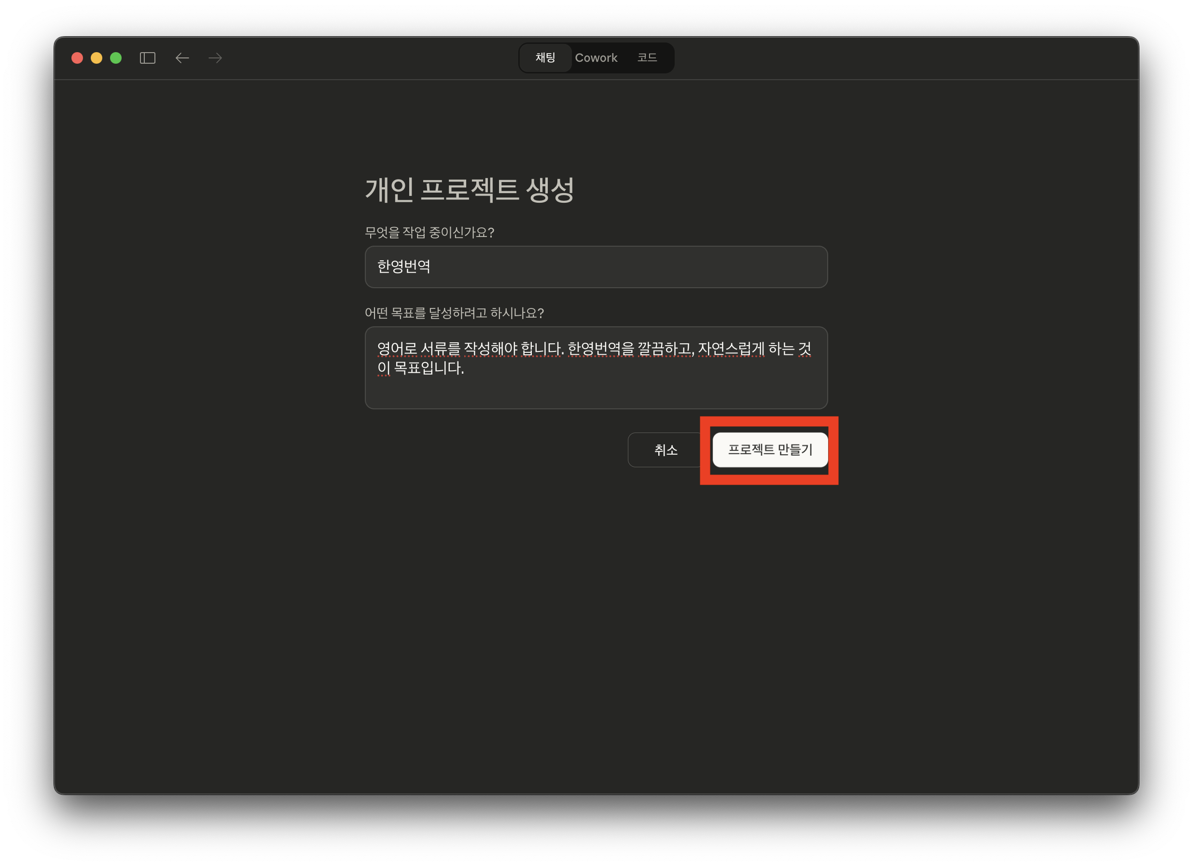Click the back arrow navigation icon
Viewport: 1193px width, 866px height.
(182, 58)
